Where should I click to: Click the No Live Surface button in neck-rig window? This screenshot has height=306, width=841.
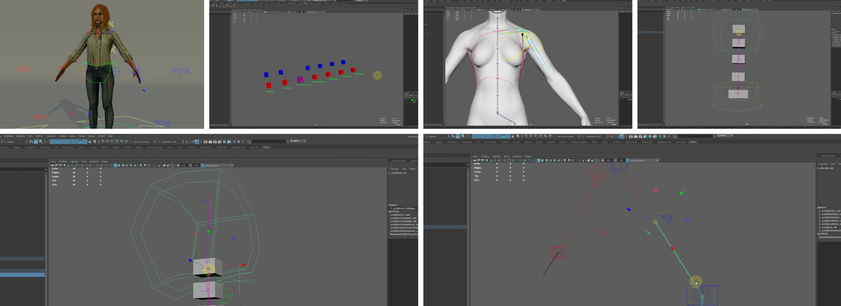141,142
